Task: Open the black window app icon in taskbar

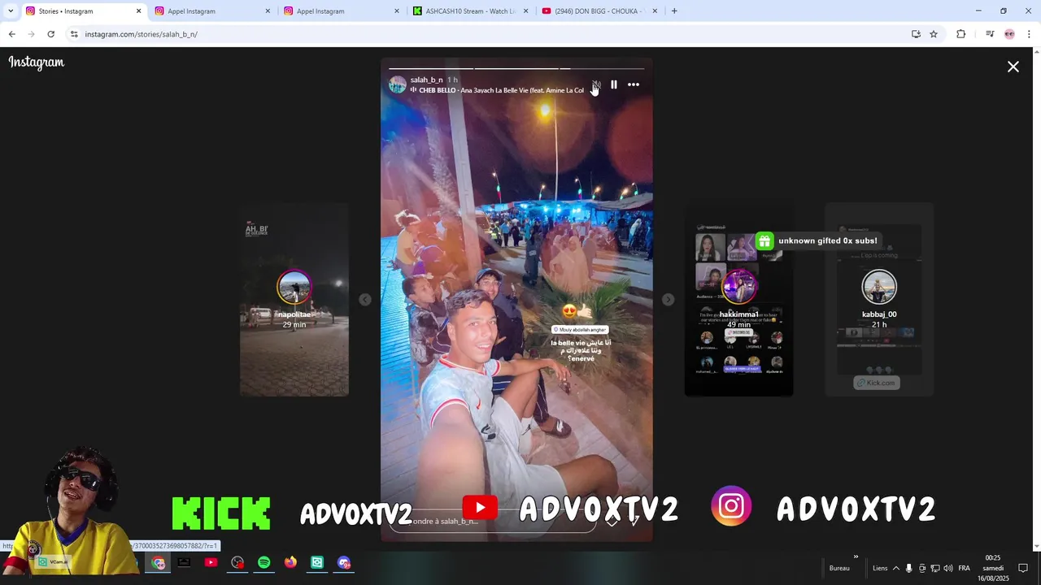Action: pos(185,562)
